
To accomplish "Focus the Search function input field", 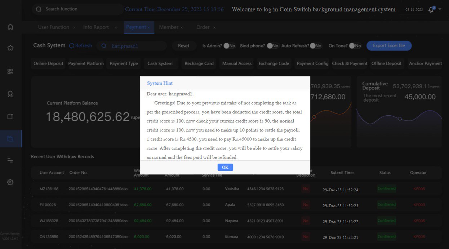I will (77, 9).
